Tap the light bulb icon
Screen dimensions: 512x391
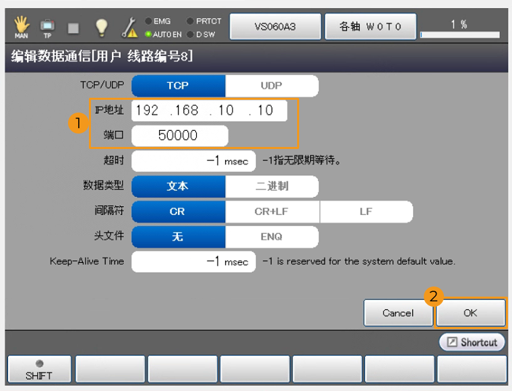point(101,28)
